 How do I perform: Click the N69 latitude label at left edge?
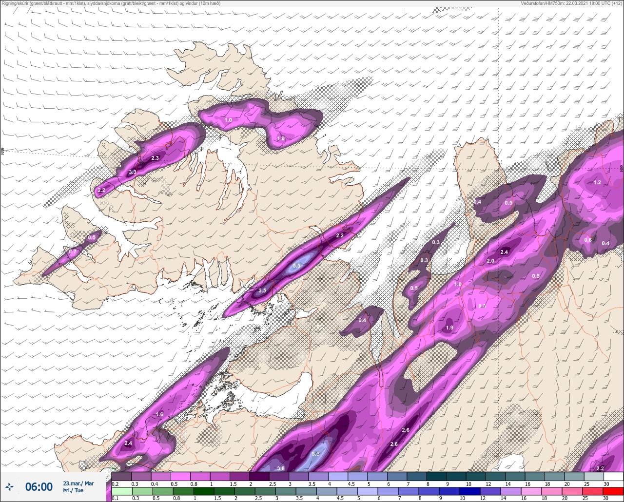[x=2, y=152]
